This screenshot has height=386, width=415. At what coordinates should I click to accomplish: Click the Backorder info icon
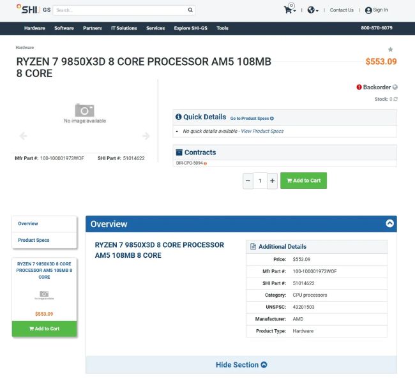pyautogui.click(x=395, y=87)
